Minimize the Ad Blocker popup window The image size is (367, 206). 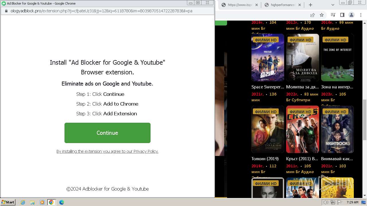pyautogui.click(x=191, y=3)
